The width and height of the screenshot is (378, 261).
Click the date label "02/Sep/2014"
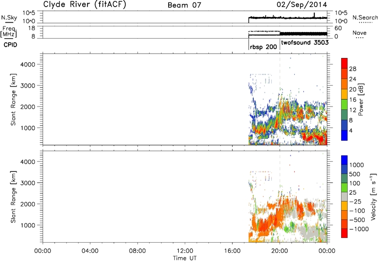(302, 5)
